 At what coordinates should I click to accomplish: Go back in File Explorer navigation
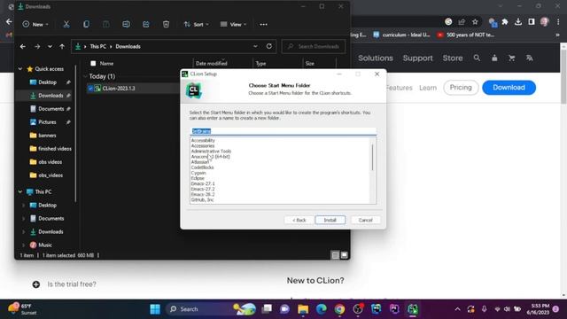[x=23, y=47]
